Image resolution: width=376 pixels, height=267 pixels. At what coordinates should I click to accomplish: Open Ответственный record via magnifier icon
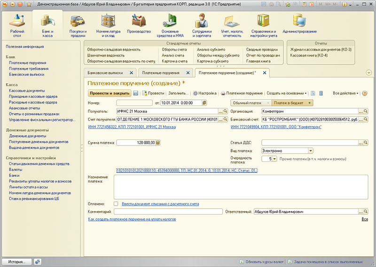366,211
